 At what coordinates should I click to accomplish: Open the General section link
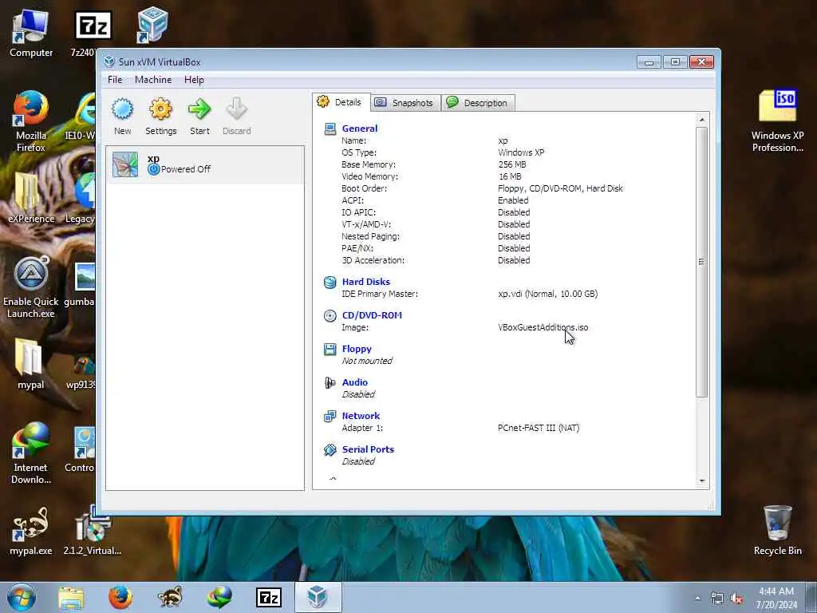[x=360, y=129]
